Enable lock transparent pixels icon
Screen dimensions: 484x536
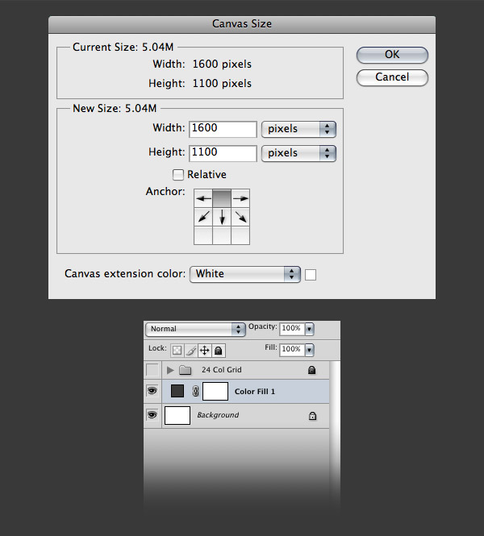coord(177,351)
